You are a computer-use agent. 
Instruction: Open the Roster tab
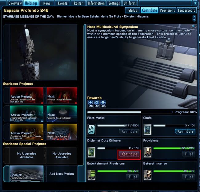[78, 3]
